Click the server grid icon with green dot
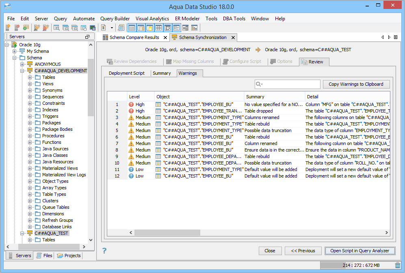 pos(26,28)
